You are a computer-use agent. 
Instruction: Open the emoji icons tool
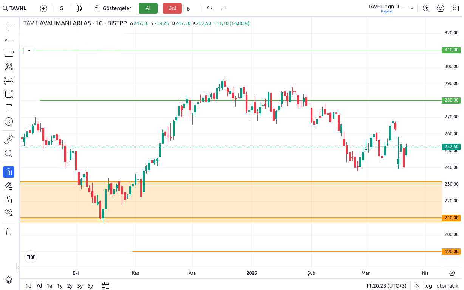coord(9,121)
